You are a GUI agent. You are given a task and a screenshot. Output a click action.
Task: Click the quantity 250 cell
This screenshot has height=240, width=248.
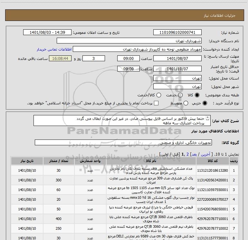pos(59,228)
